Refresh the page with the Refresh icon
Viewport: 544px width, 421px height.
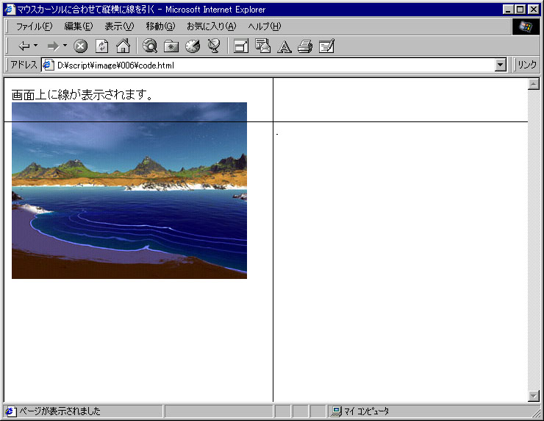pyautogui.click(x=102, y=46)
